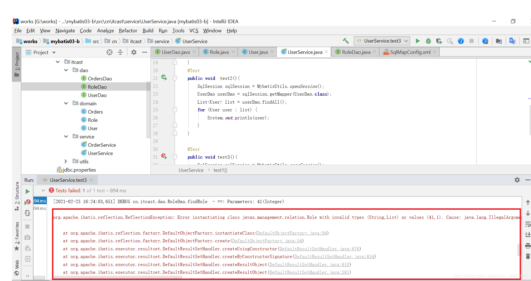Screen dimensions: 531x281
Task: Open DefaultResultSetHandler.java:654 link
Action: (x=334, y=256)
